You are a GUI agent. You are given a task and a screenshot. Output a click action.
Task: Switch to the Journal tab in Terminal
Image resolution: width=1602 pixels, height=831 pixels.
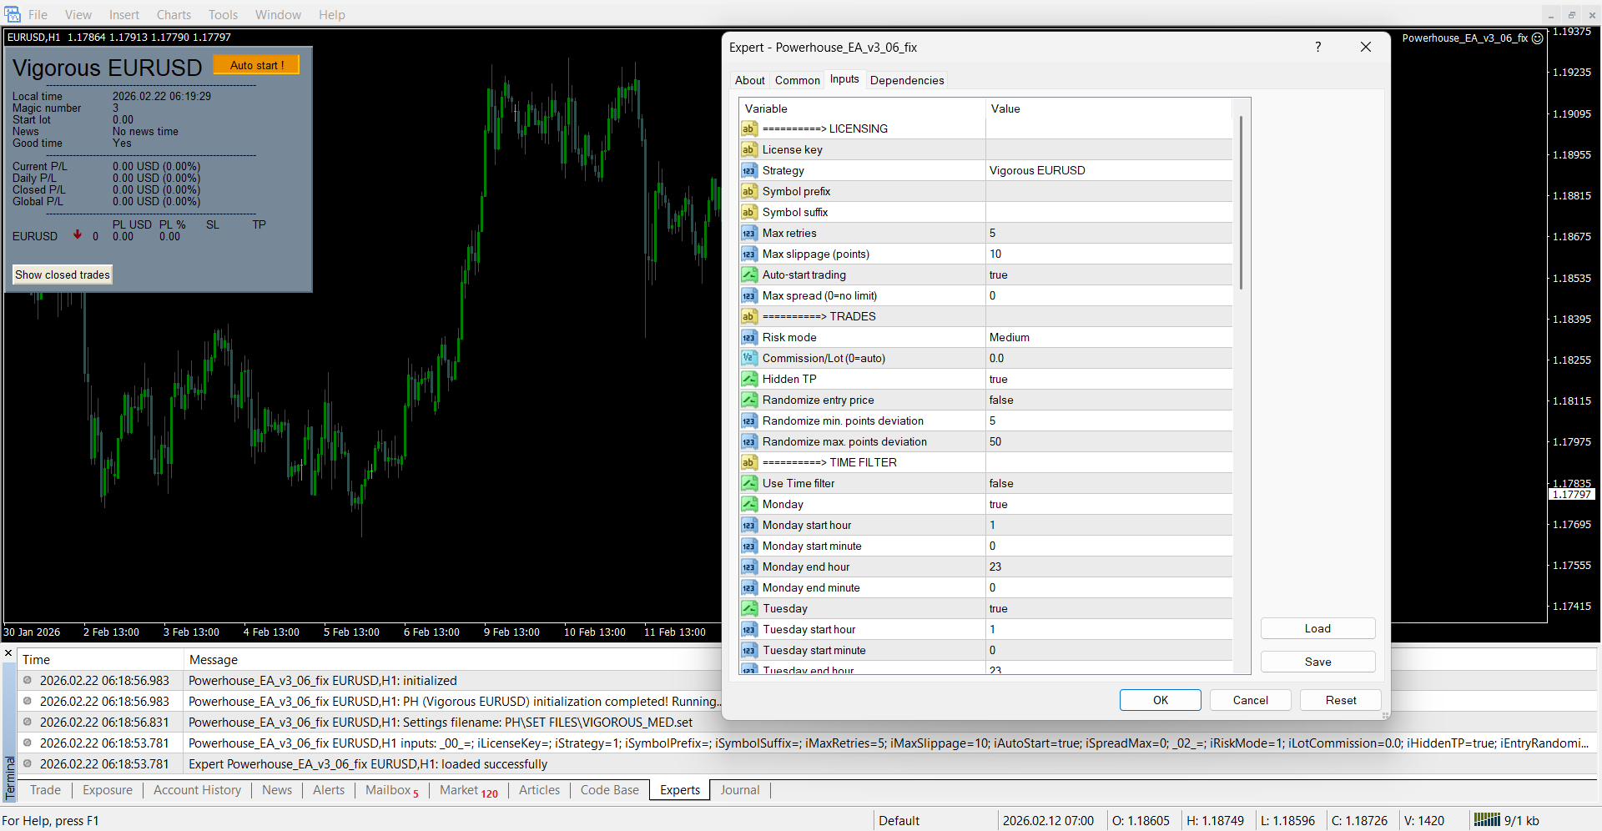[x=739, y=790]
